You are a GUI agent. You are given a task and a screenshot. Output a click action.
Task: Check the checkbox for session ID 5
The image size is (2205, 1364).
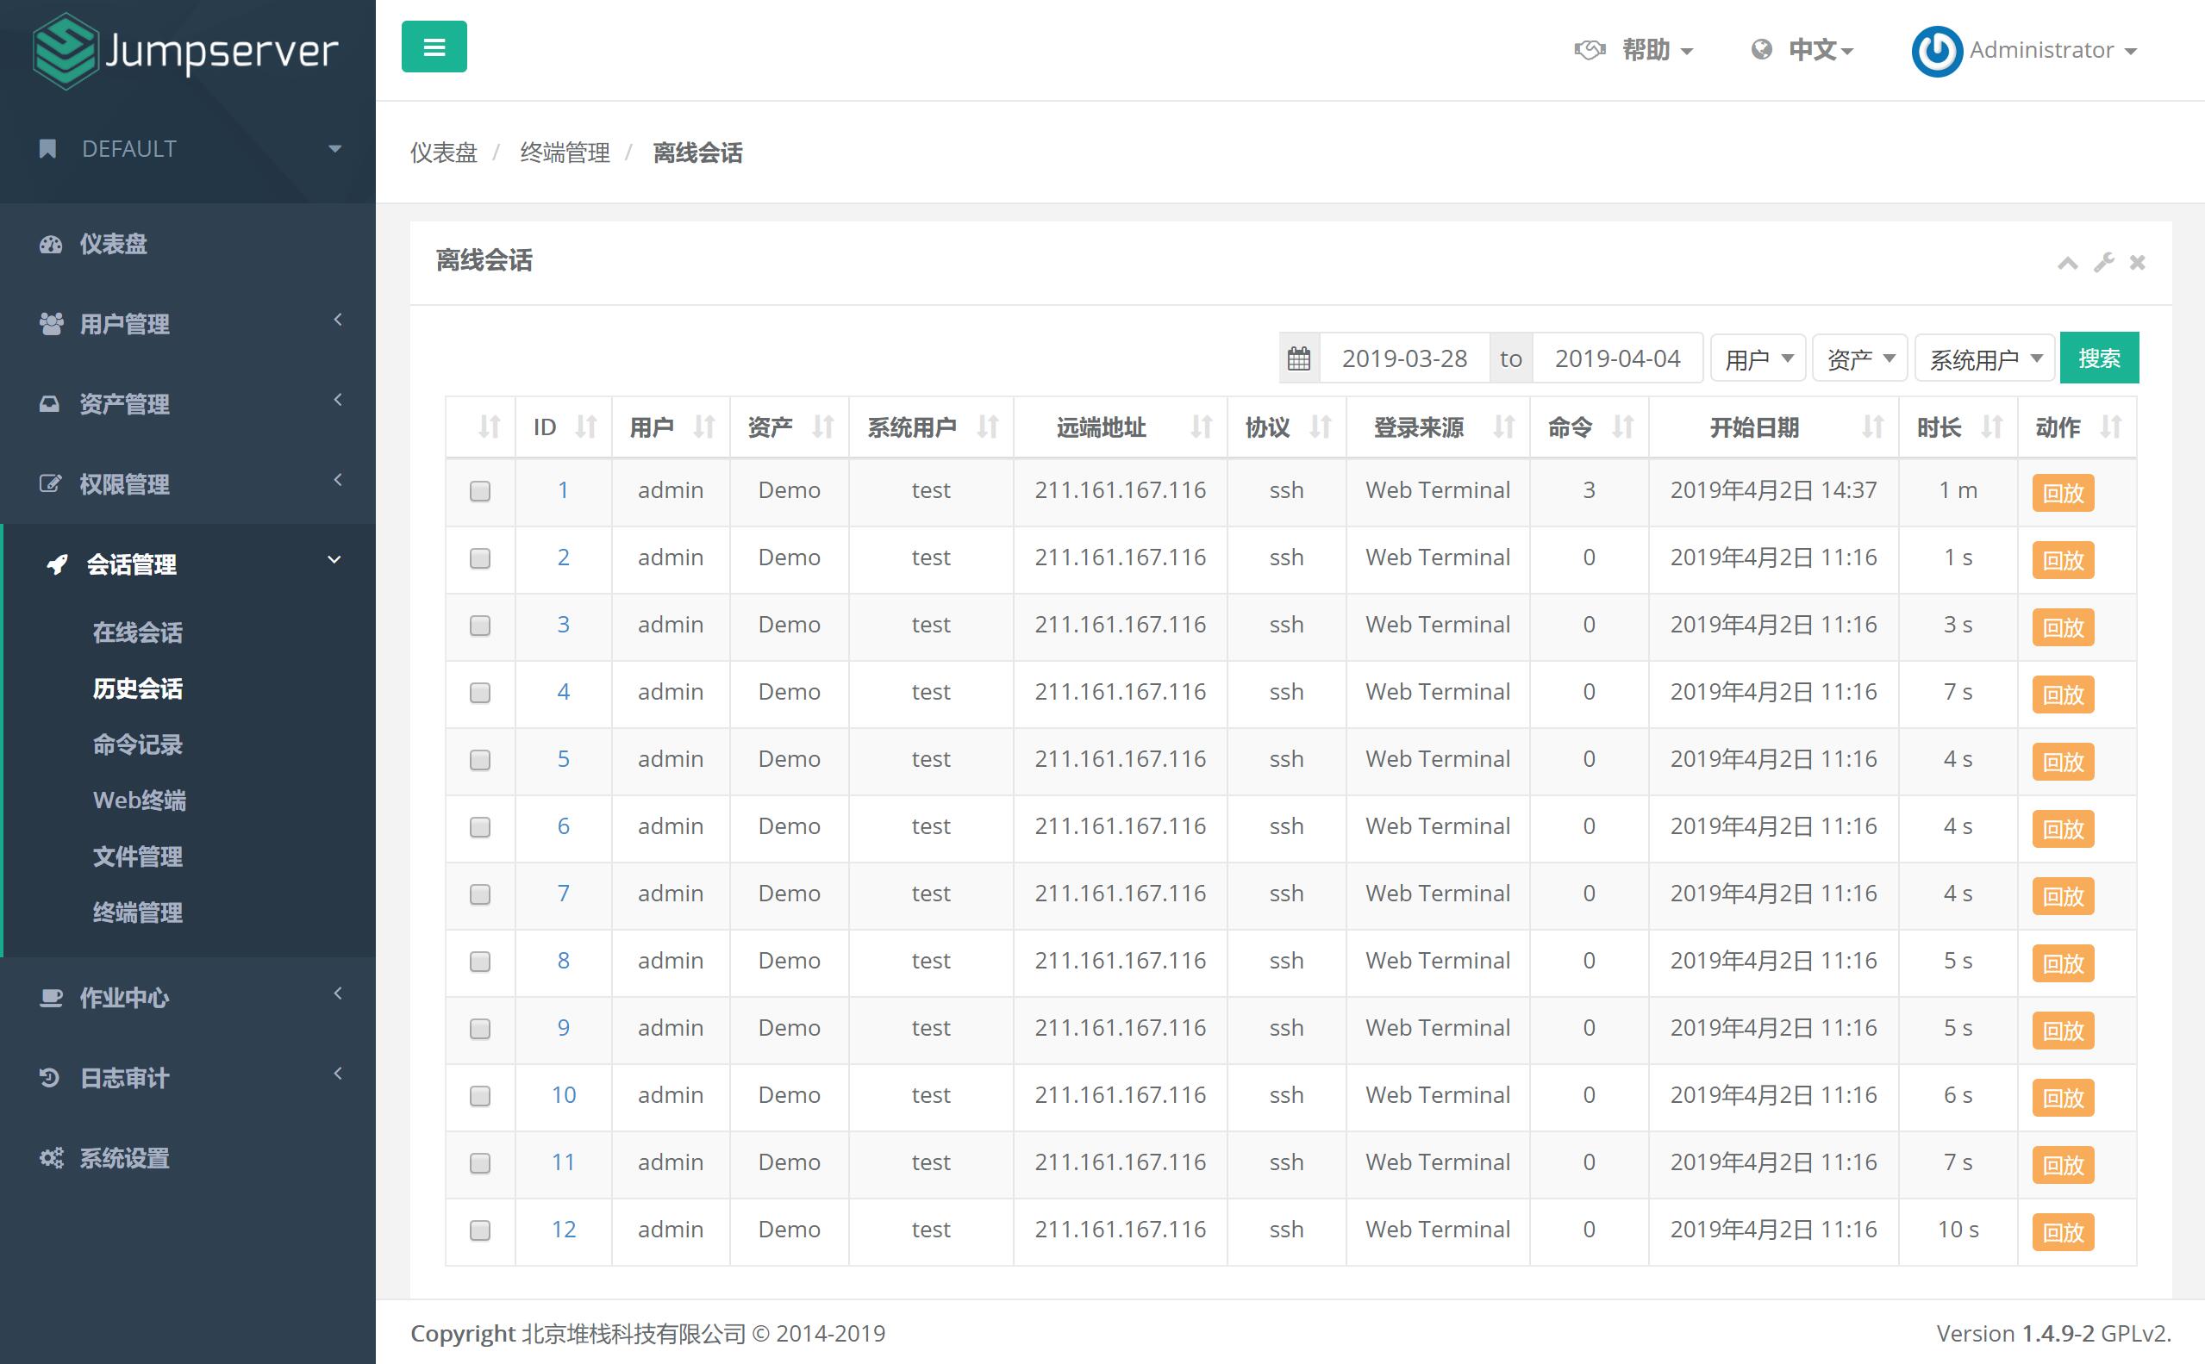[480, 760]
